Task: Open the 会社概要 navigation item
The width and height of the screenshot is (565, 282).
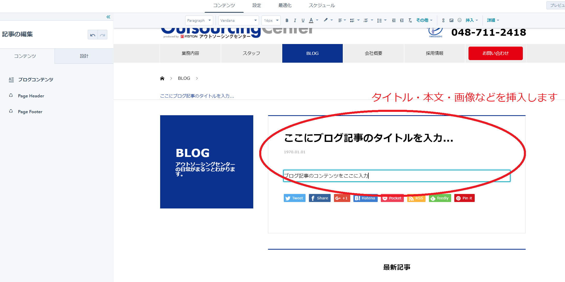Action: tap(374, 53)
